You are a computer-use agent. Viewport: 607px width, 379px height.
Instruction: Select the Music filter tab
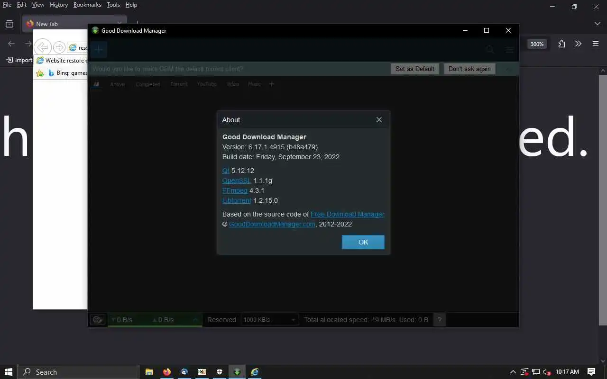(254, 84)
